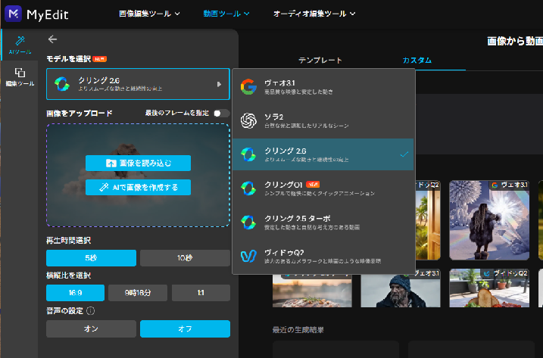Open the 動画ツール menu
The width and height of the screenshot is (543, 358).
click(x=226, y=14)
